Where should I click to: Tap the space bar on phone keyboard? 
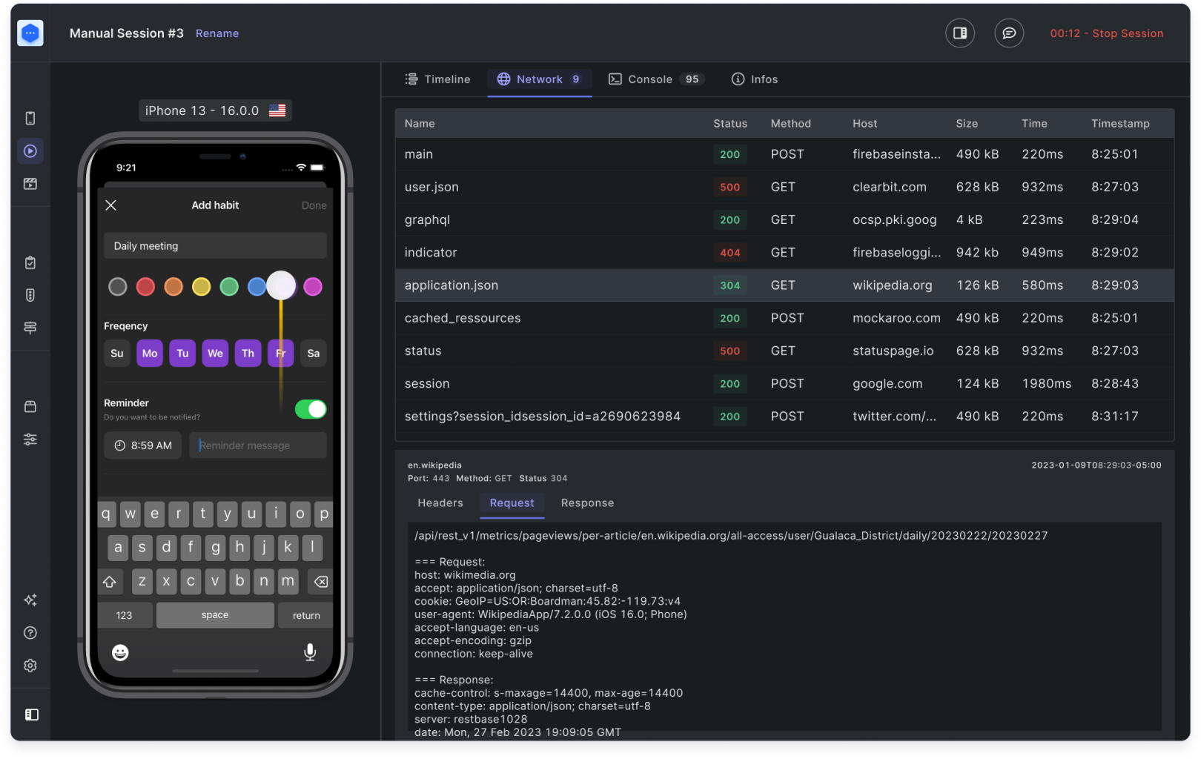[215, 615]
